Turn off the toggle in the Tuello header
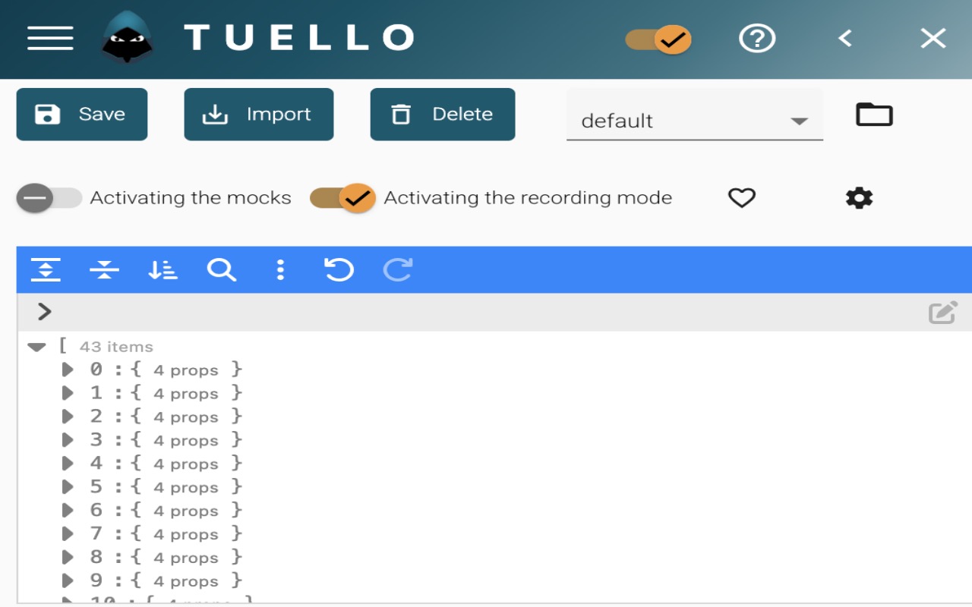972x607 pixels. tap(658, 38)
